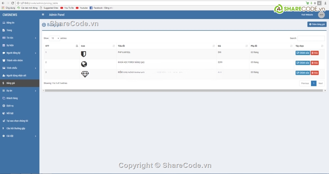Sort by the Tiêu đề column

pyautogui.click(x=166, y=46)
